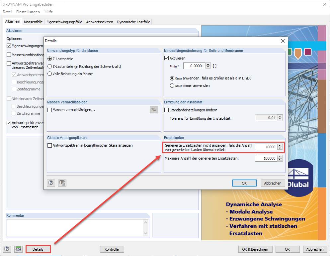Click the 100000 maximum Ersatzlasten field
This screenshot has height=256, width=330.
click(266, 158)
